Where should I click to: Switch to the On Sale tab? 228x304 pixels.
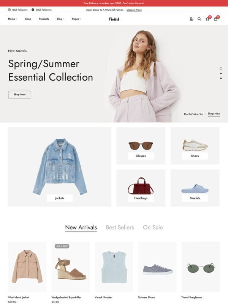[153, 227]
